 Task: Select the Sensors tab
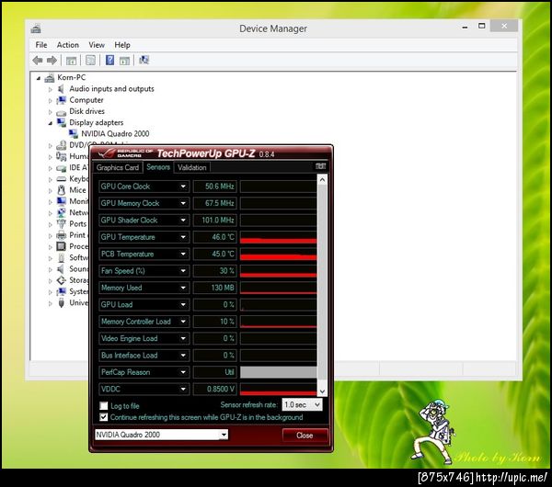(158, 167)
